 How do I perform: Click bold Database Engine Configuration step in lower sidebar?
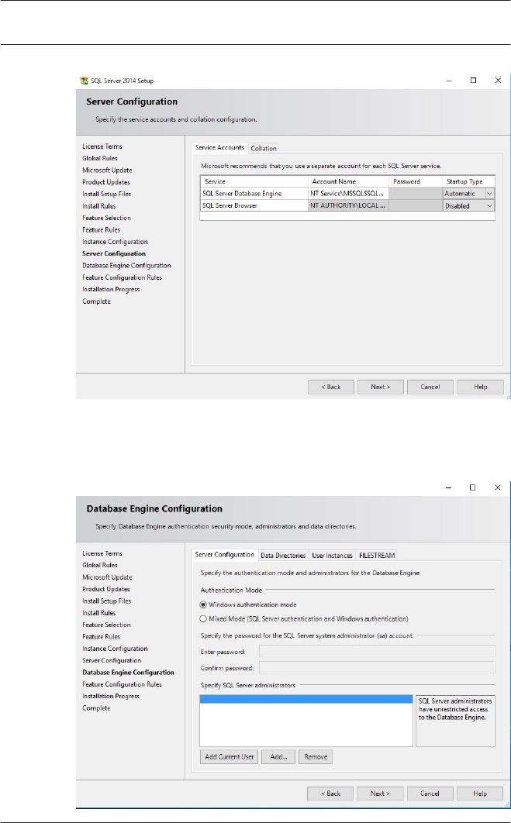click(x=128, y=673)
